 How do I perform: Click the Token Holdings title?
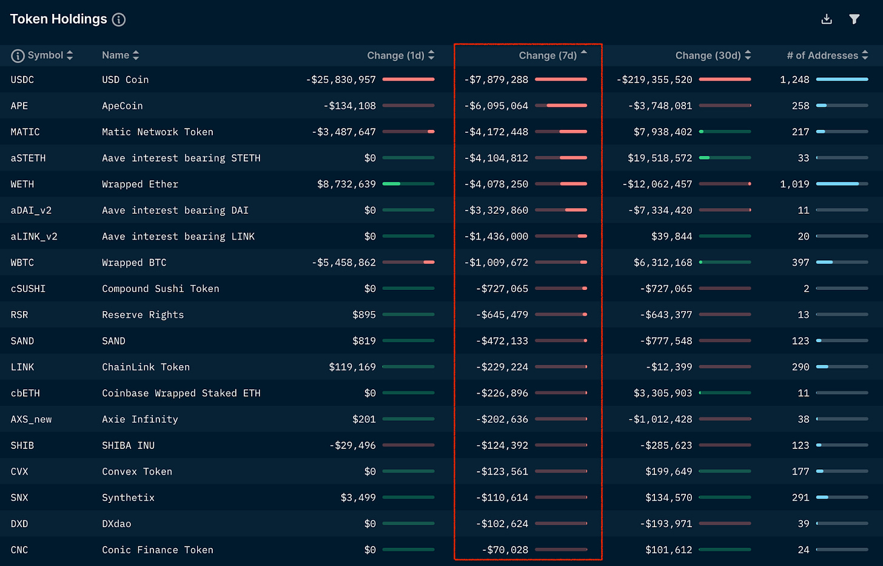59,19
